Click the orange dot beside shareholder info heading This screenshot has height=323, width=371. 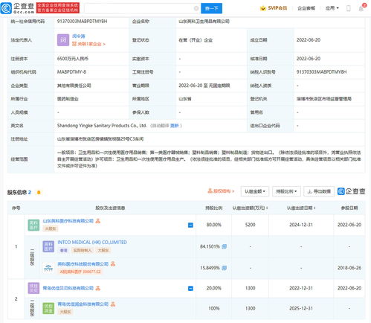[x=39, y=192]
